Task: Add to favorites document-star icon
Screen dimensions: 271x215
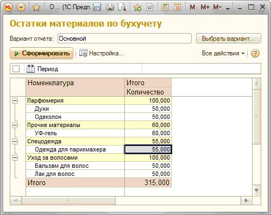Action: (x=150, y=8)
